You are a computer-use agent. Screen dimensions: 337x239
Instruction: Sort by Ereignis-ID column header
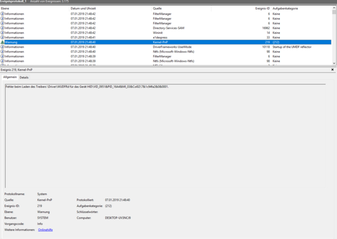[x=241, y=9]
